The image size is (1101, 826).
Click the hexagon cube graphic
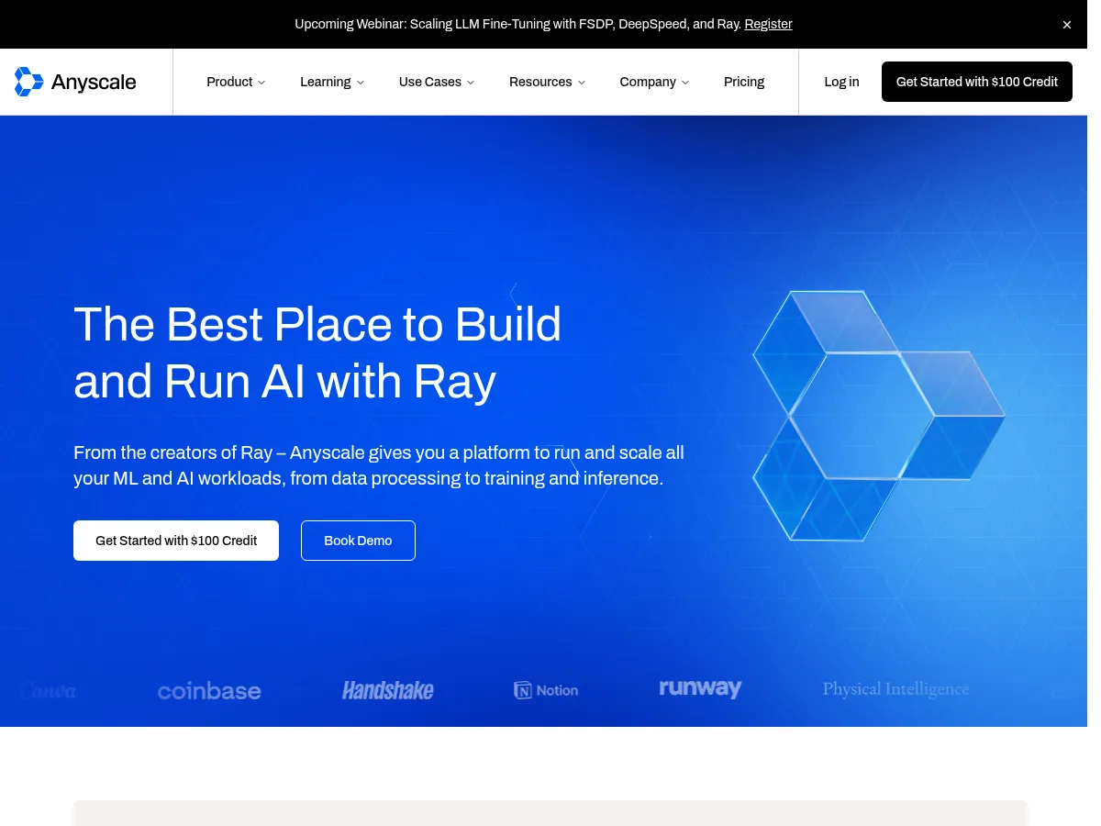876,415
